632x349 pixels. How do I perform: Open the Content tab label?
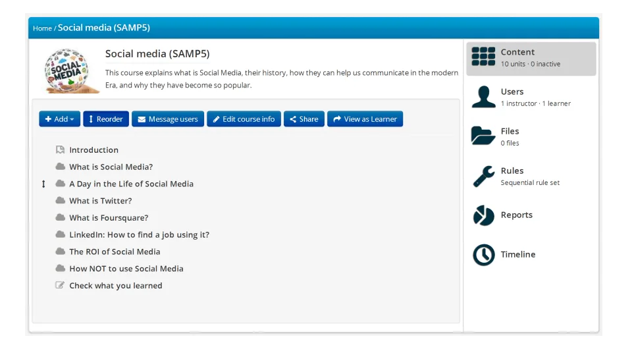pos(517,52)
